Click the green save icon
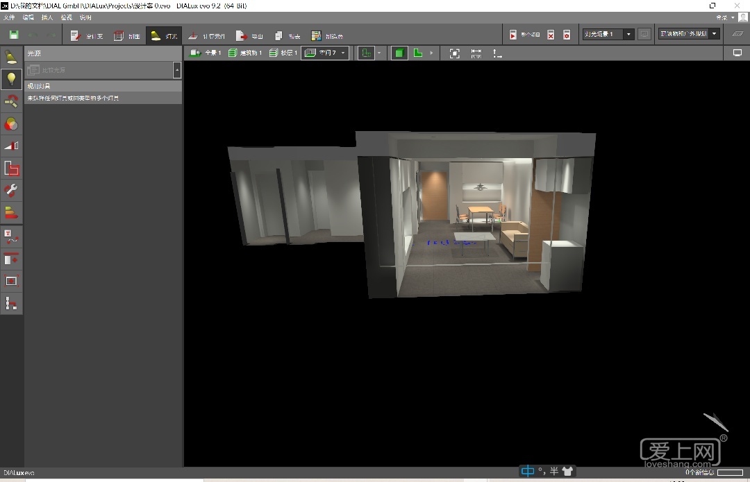750x482 pixels. coord(14,35)
